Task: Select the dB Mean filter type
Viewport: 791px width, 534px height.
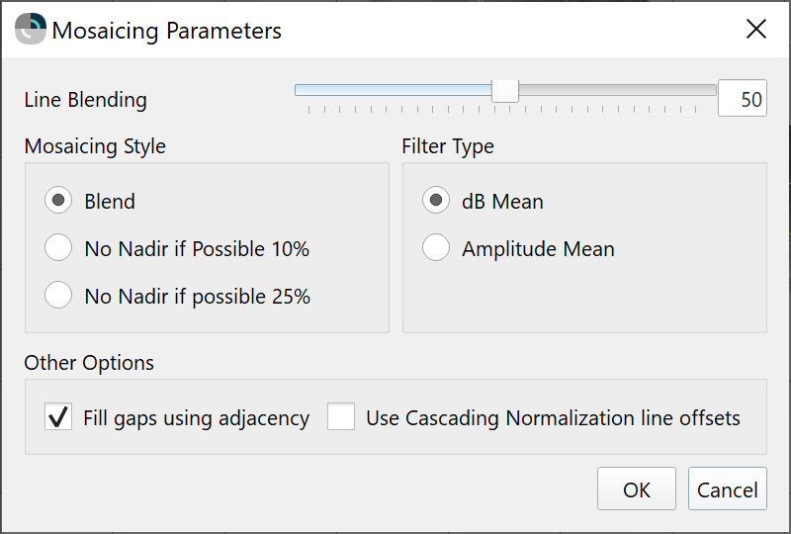Action: click(436, 201)
